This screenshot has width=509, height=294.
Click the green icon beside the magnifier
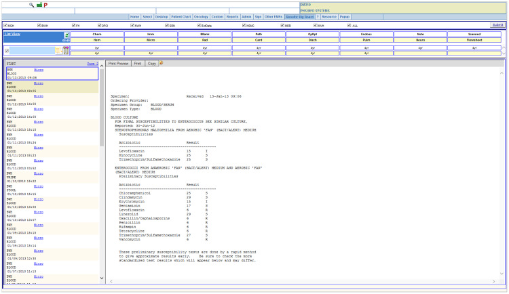pyautogui.click(x=38, y=4)
